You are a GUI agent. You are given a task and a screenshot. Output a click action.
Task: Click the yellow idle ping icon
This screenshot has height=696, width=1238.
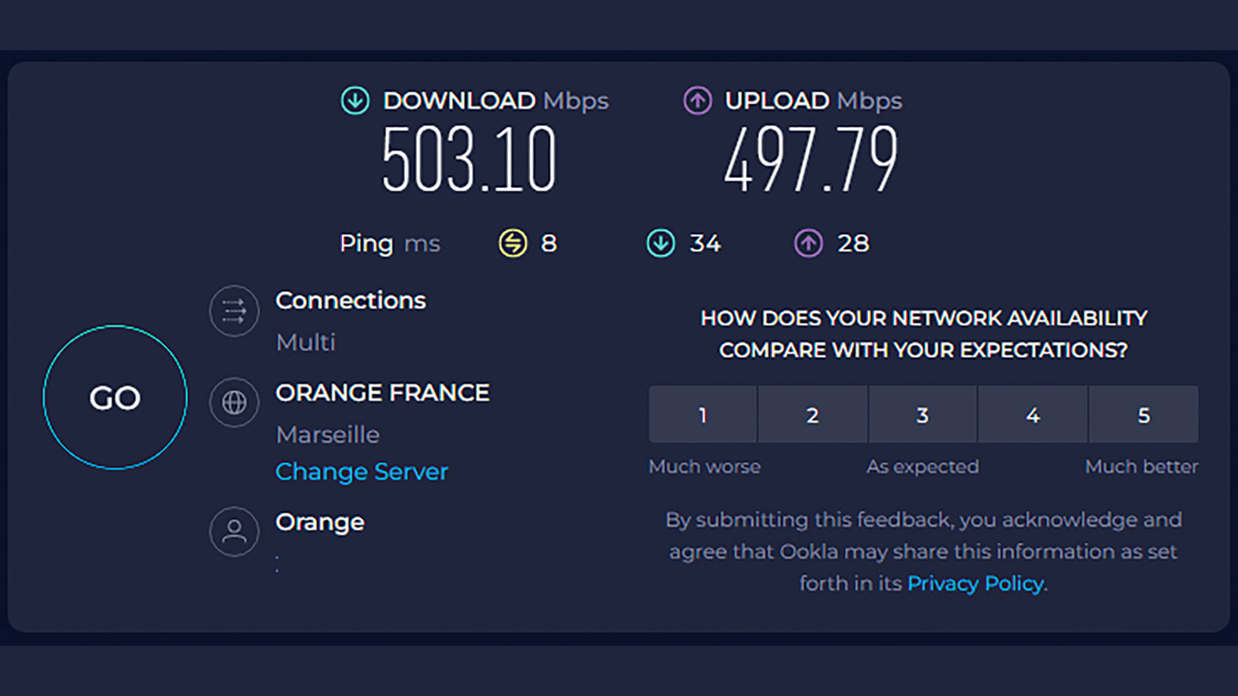coord(512,243)
